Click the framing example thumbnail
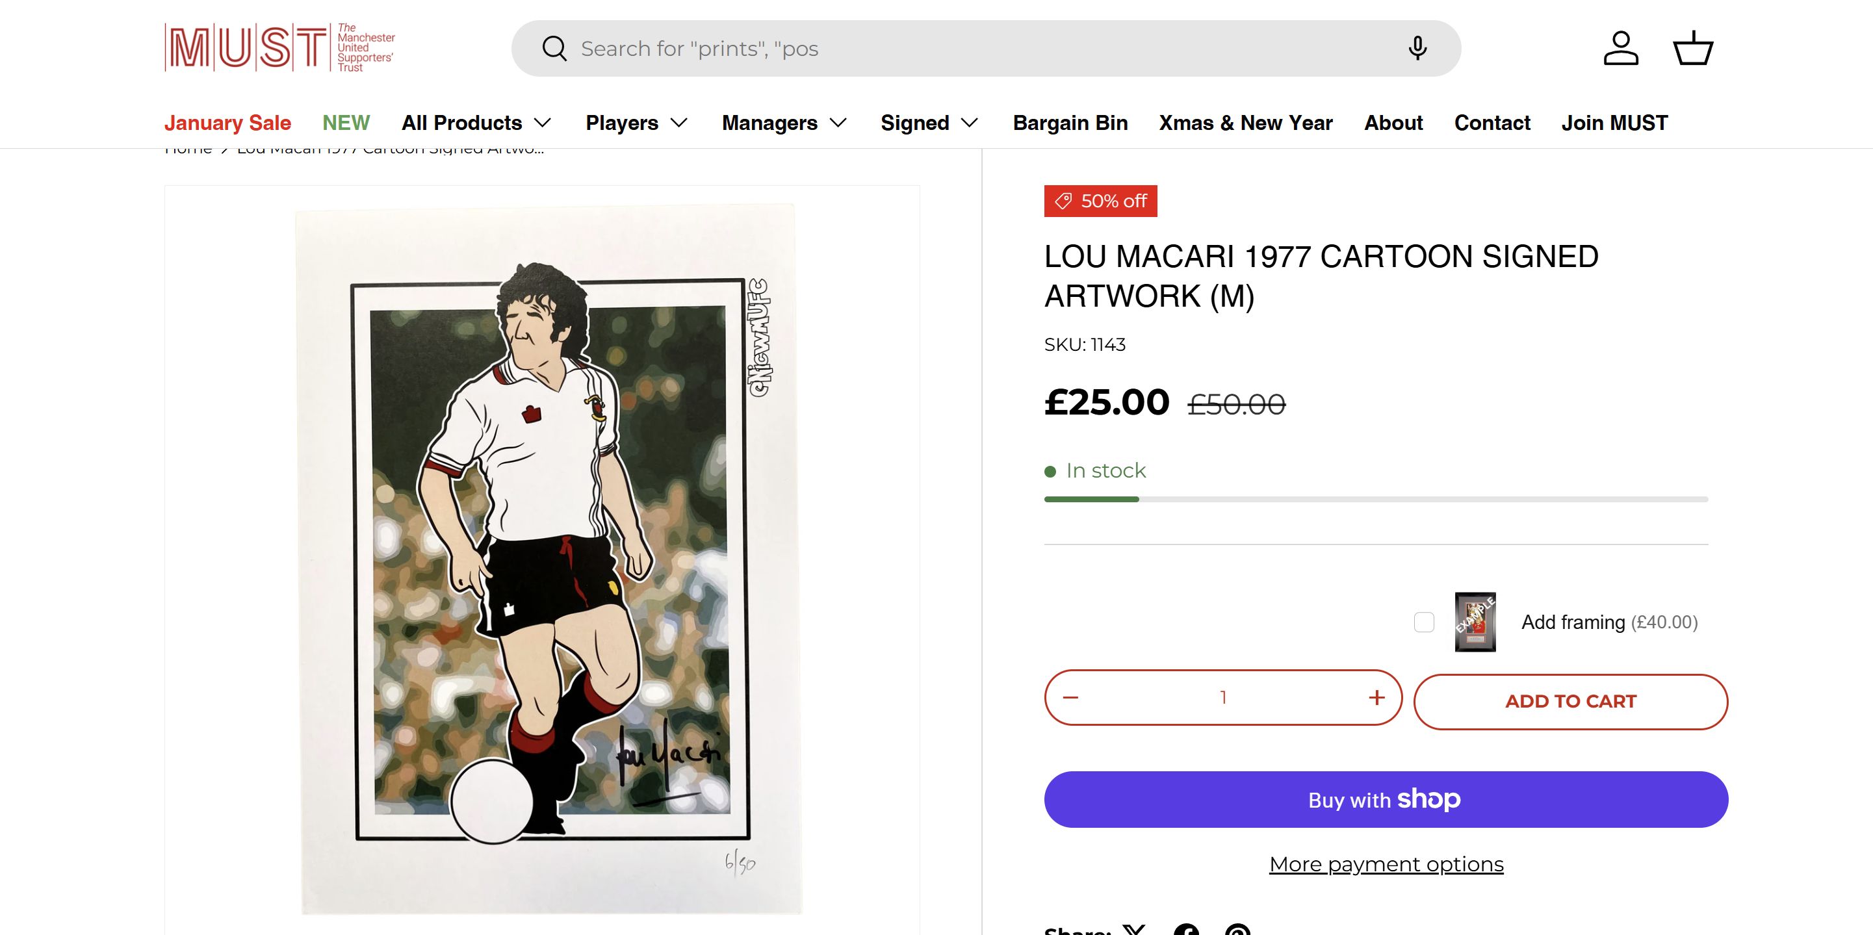Viewport: 1873px width, 935px height. tap(1475, 622)
